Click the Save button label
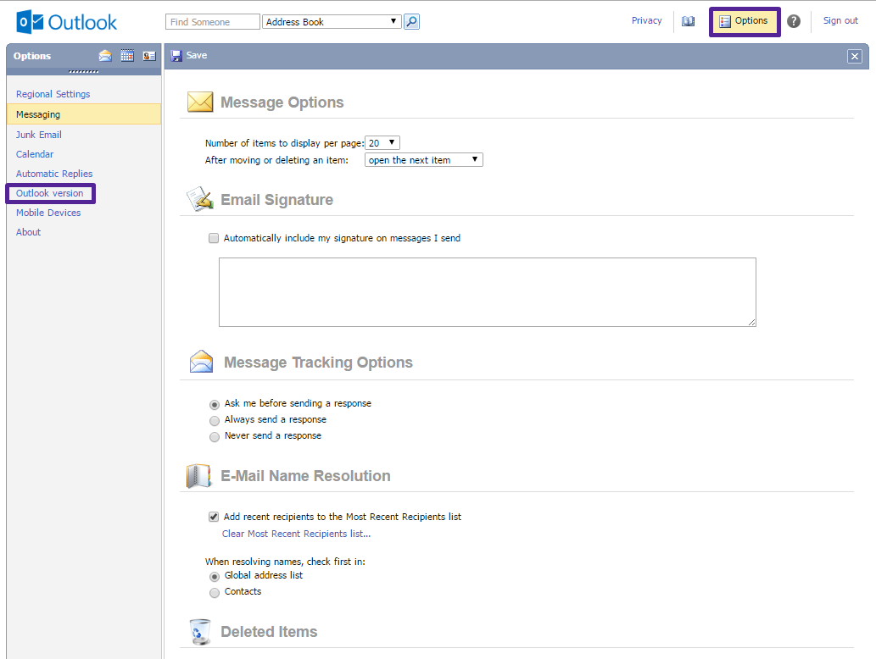 [x=197, y=55]
